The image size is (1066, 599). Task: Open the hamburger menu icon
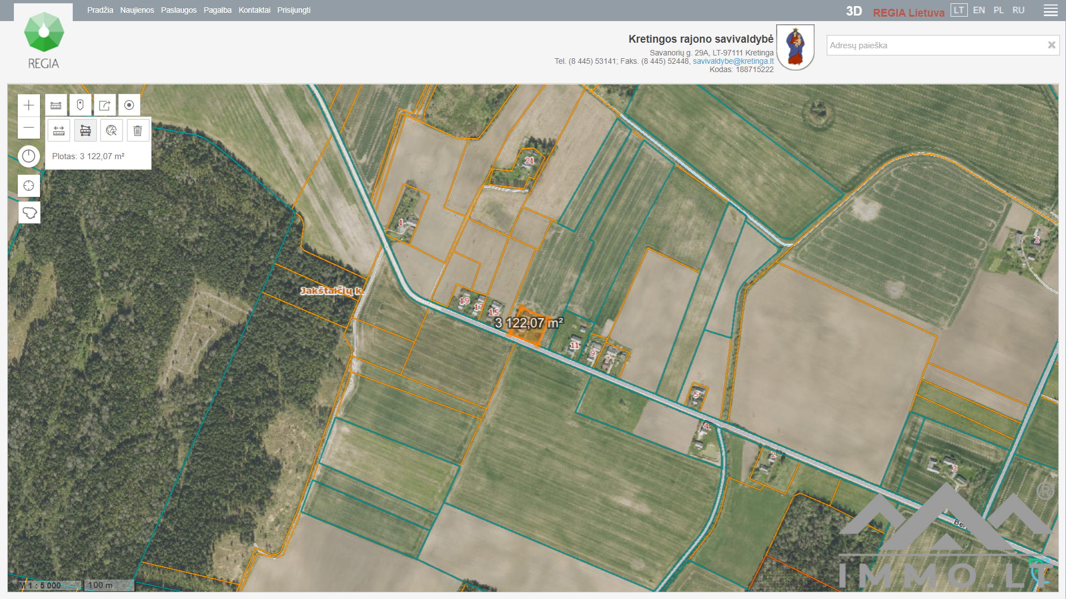coord(1050,11)
